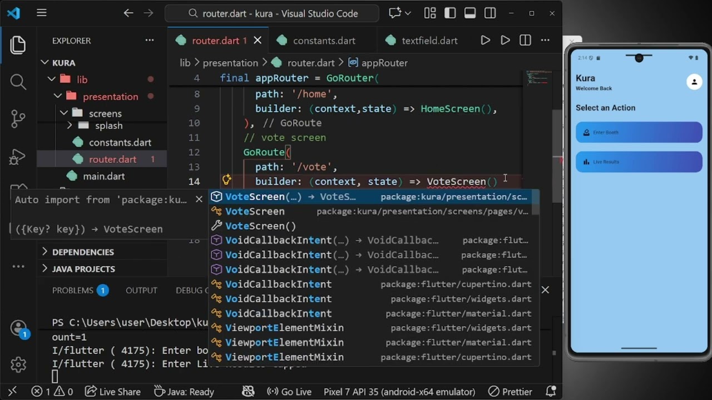Click the title bar search box
The height and width of the screenshot is (400, 712).
tap(272, 13)
